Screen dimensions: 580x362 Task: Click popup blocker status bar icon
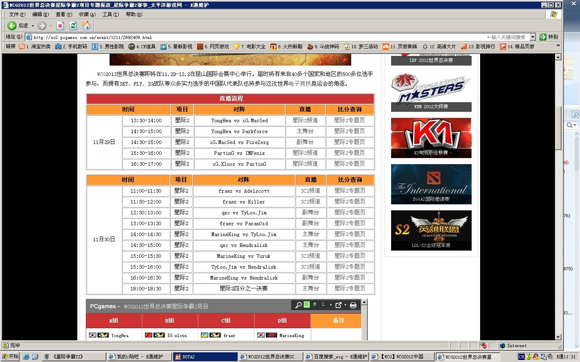(483, 346)
